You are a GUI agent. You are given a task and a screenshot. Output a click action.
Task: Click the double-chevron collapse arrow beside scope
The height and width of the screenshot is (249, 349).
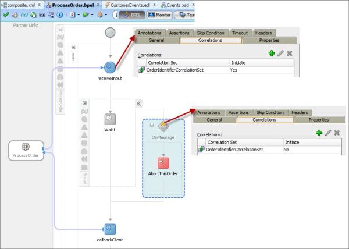(x=139, y=104)
